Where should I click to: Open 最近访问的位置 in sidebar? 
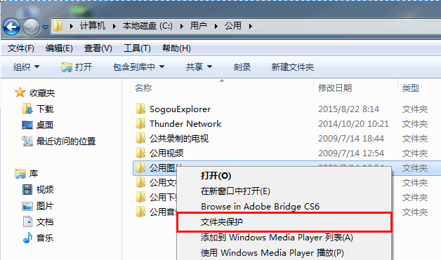click(x=59, y=141)
